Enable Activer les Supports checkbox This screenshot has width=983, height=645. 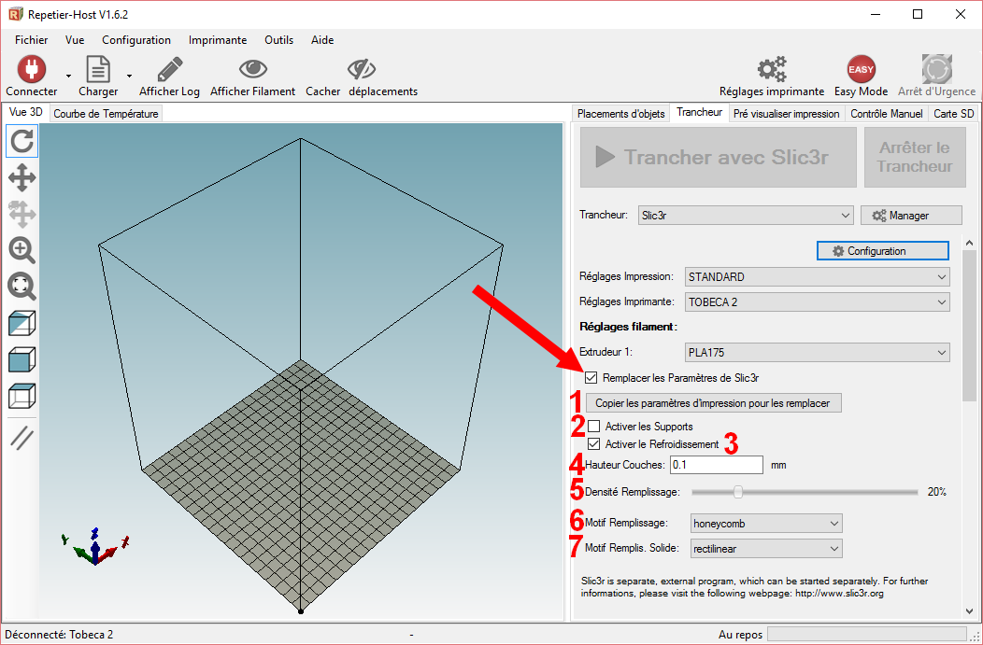[594, 427]
